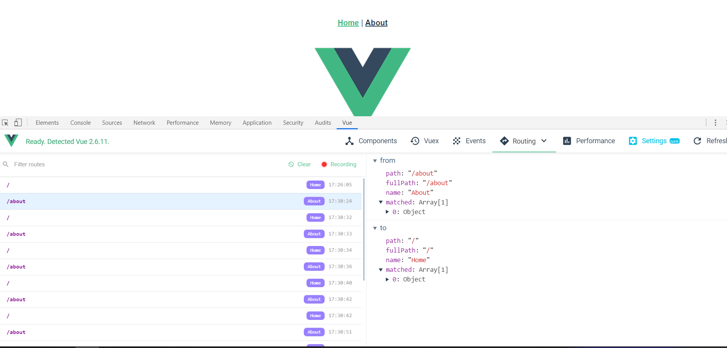Click the About badge on the 17:30:42 row
727x348 pixels.
click(x=314, y=299)
